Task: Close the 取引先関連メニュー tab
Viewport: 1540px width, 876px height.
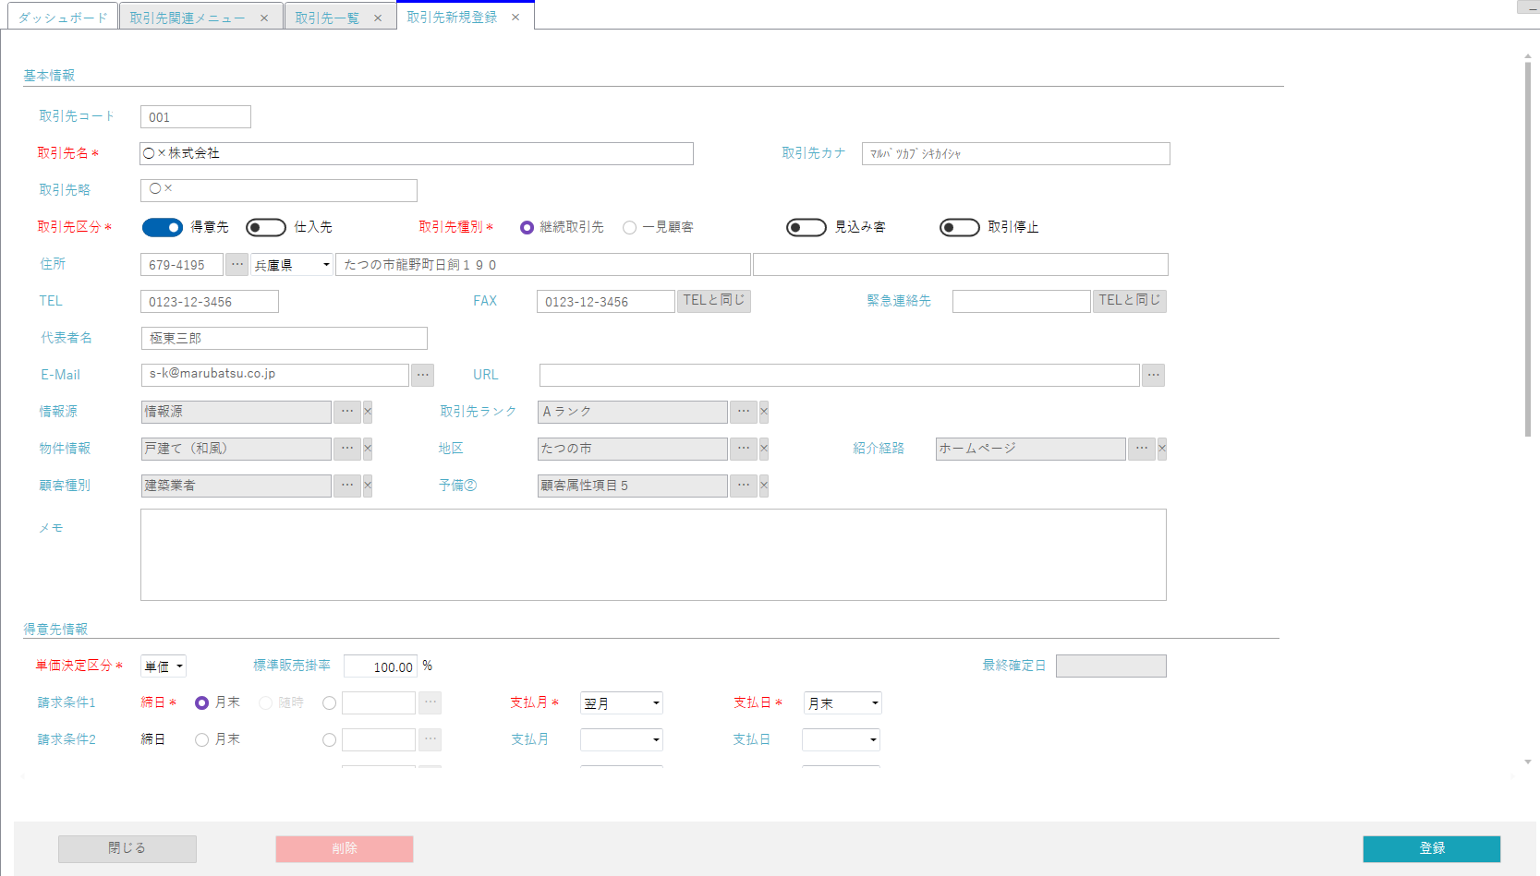Action: click(264, 18)
